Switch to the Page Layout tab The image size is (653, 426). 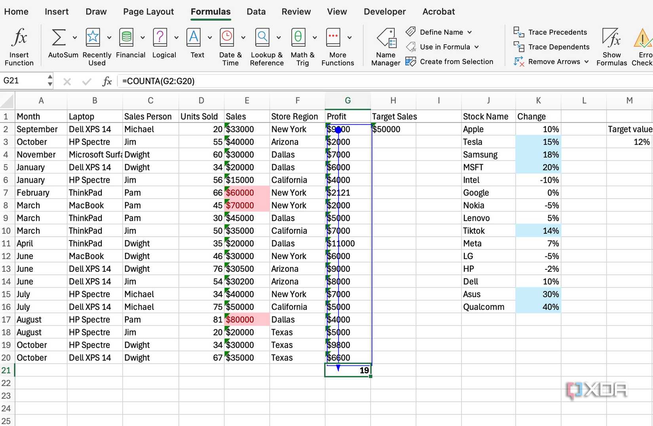point(148,12)
